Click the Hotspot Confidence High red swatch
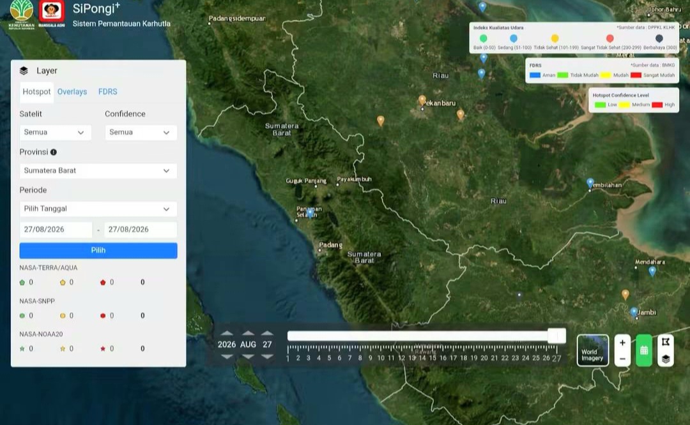This screenshot has height=425, width=690. pos(657,105)
